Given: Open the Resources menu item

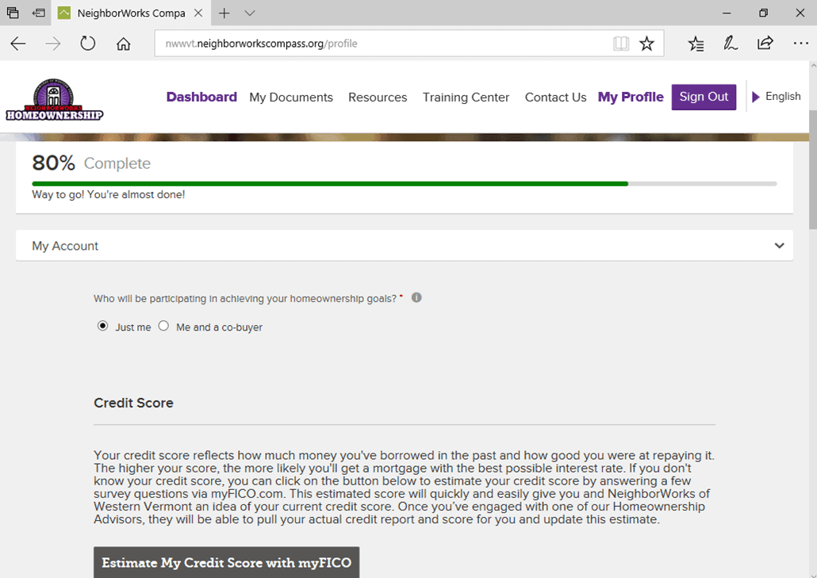Looking at the screenshot, I should pyautogui.click(x=378, y=98).
